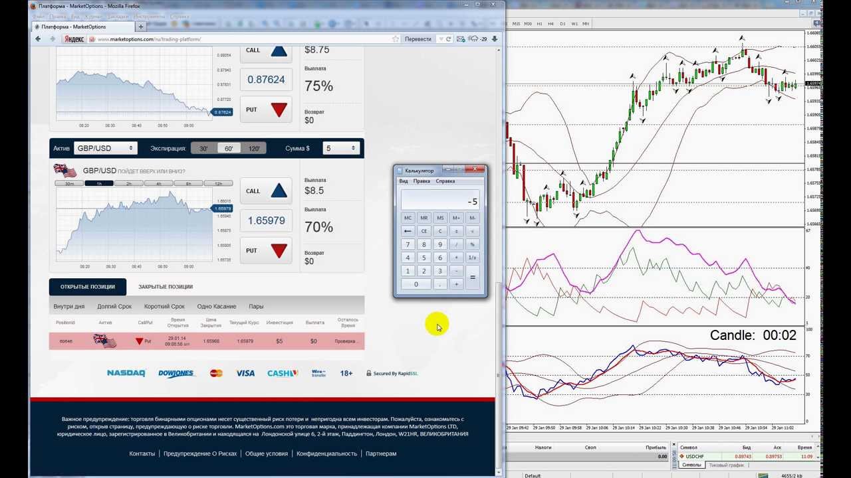Select the Внутри дня filter tab
This screenshot has height=478, width=851.
pos(69,307)
